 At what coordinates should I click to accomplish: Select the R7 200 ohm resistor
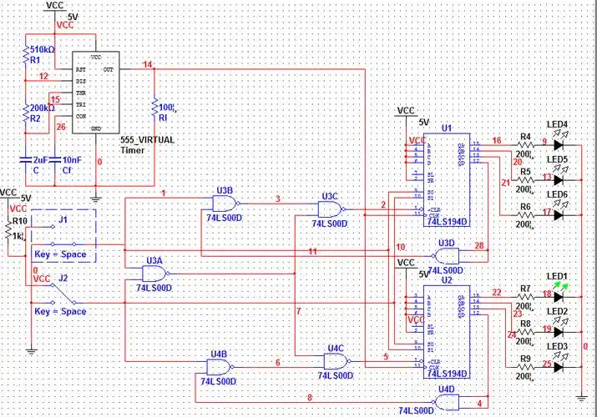[526, 296]
